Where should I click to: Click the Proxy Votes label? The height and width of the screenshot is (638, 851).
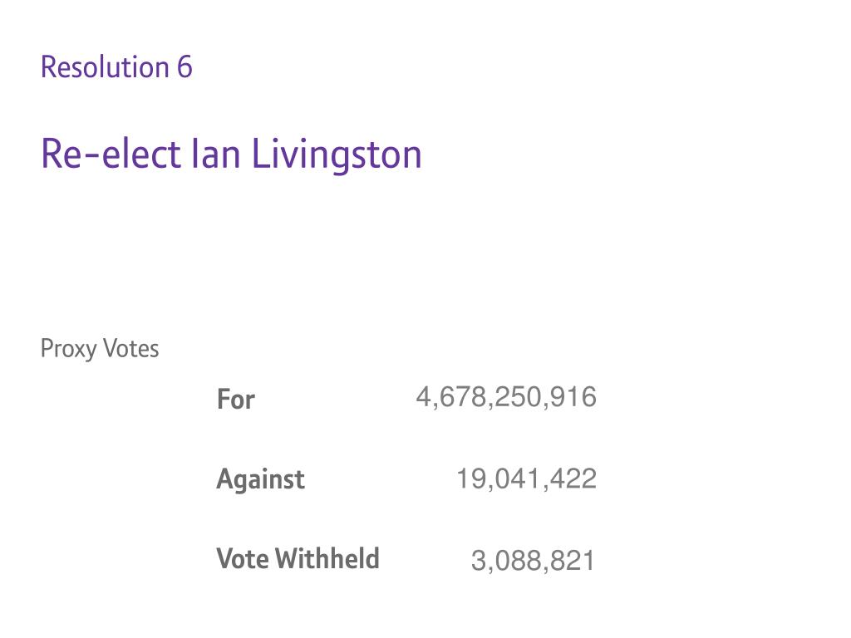coord(100,348)
